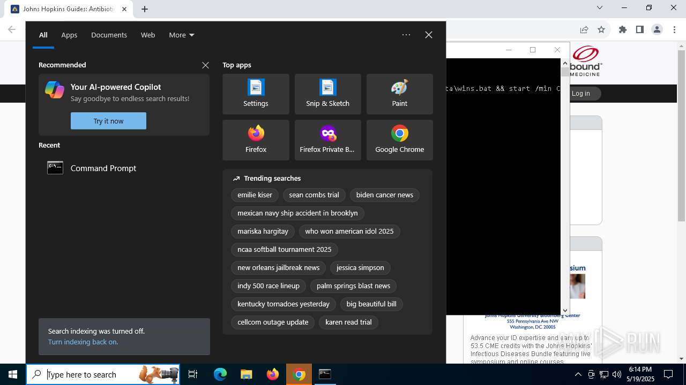Launch Snip & Sketch app tile

[327, 94]
